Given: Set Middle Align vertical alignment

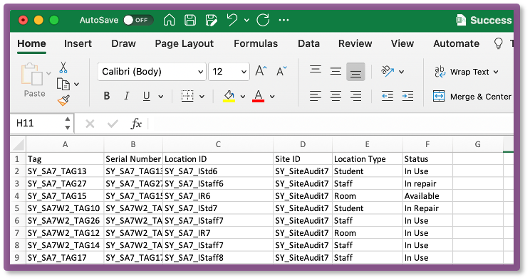Looking at the screenshot, I should (336, 72).
